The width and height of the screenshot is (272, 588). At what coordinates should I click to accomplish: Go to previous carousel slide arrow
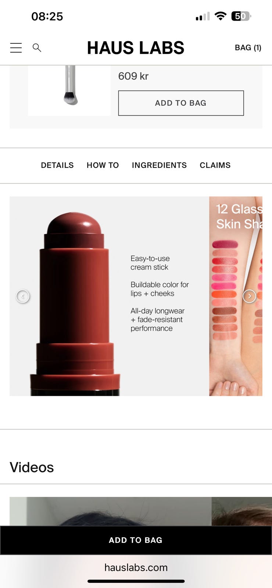coord(23,296)
